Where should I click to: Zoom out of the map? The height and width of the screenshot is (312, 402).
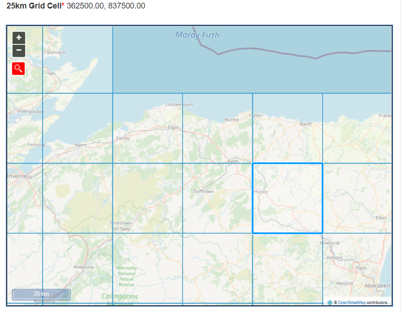click(19, 50)
